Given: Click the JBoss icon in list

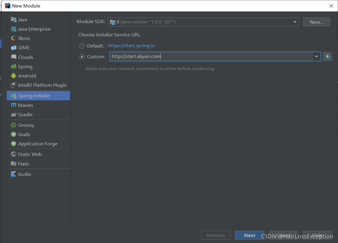Looking at the screenshot, I should pyautogui.click(x=14, y=38).
